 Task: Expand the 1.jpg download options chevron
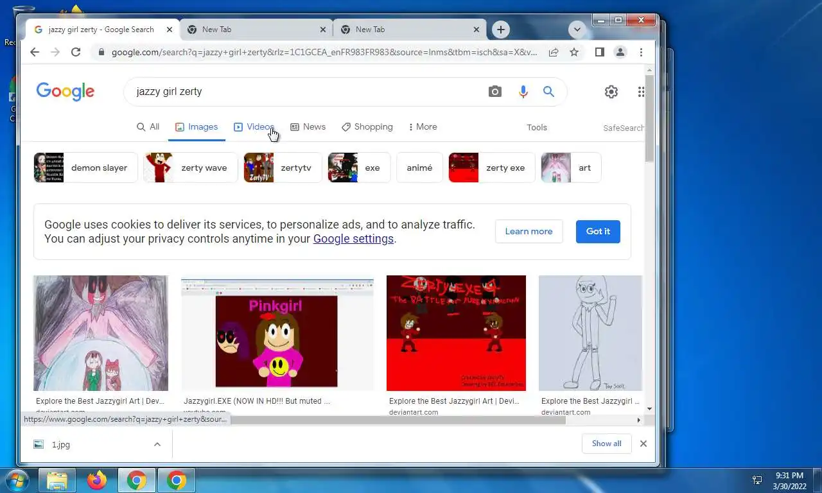(x=157, y=444)
